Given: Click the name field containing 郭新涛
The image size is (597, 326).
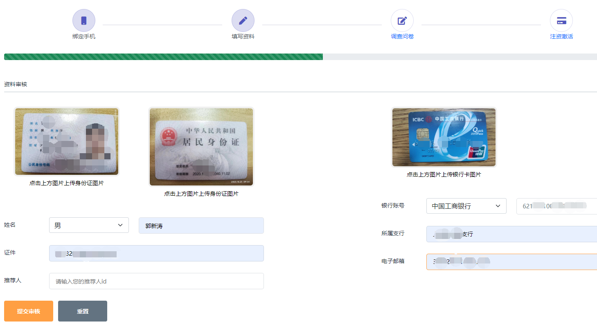Looking at the screenshot, I should (x=201, y=226).
